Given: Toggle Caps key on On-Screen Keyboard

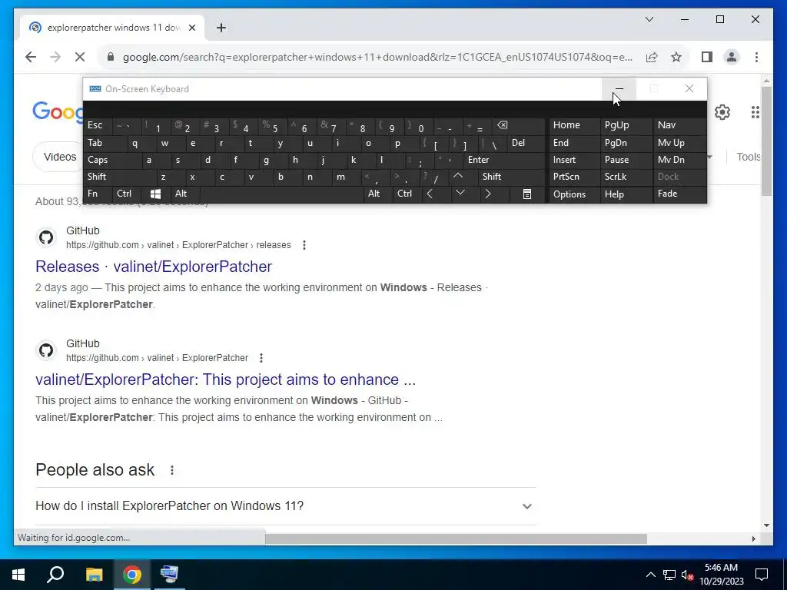Looking at the screenshot, I should click(x=111, y=160).
